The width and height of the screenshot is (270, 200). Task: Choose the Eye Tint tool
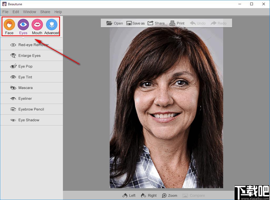coord(32,77)
